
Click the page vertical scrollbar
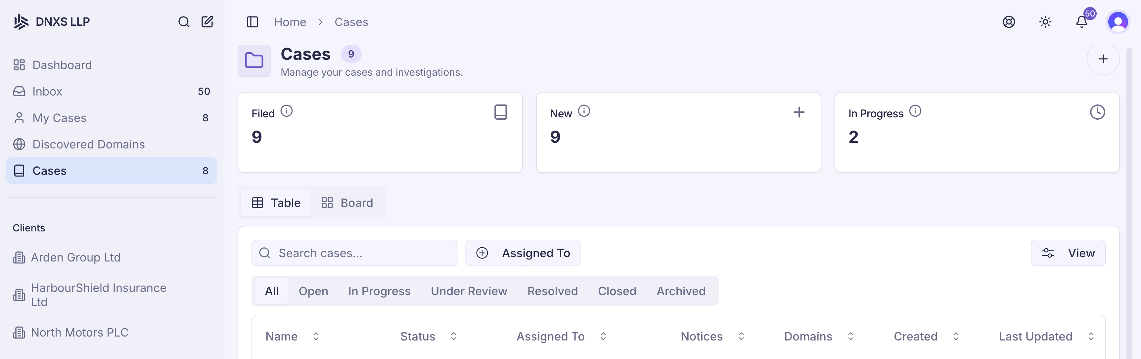(x=1129, y=177)
